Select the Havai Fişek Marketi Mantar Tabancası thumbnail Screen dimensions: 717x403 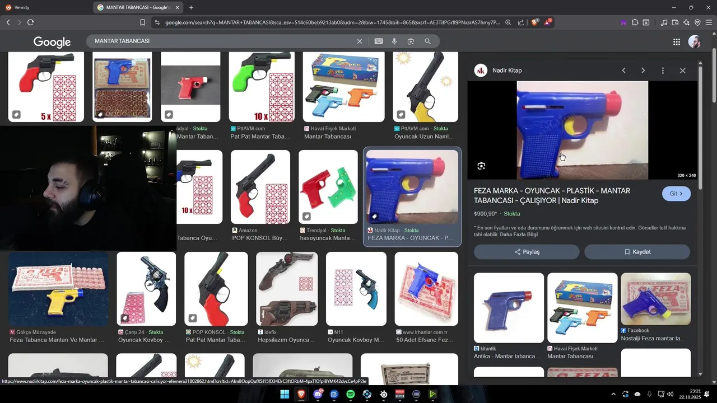pyautogui.click(x=344, y=87)
